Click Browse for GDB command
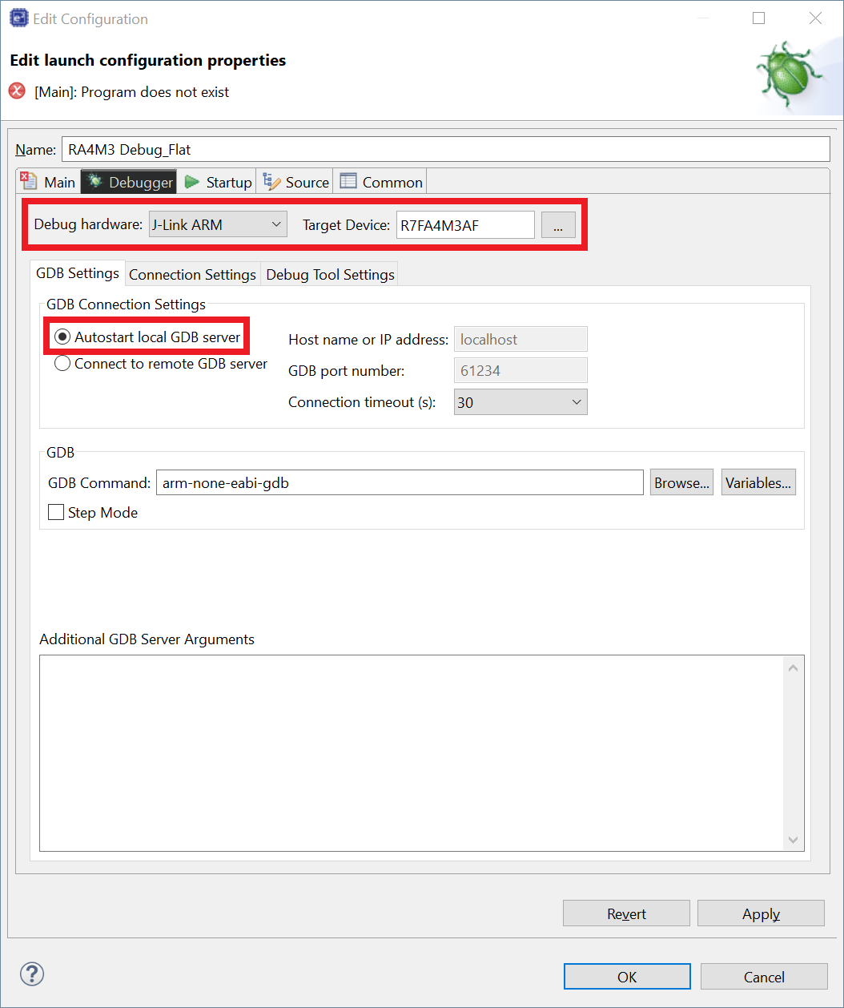This screenshot has height=1008, width=844. 681,482
